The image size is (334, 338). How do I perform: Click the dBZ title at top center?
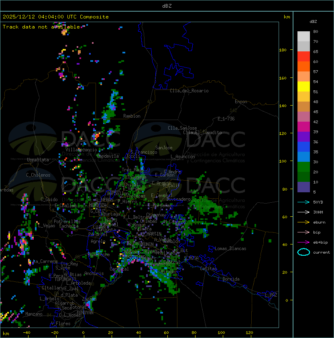tap(167, 6)
